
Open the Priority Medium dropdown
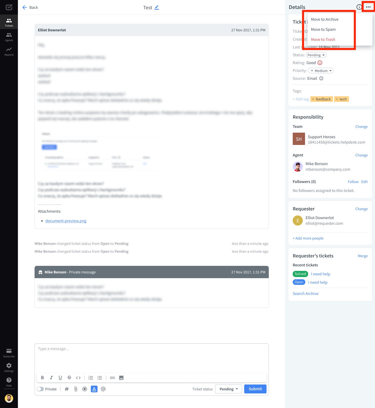pos(321,71)
